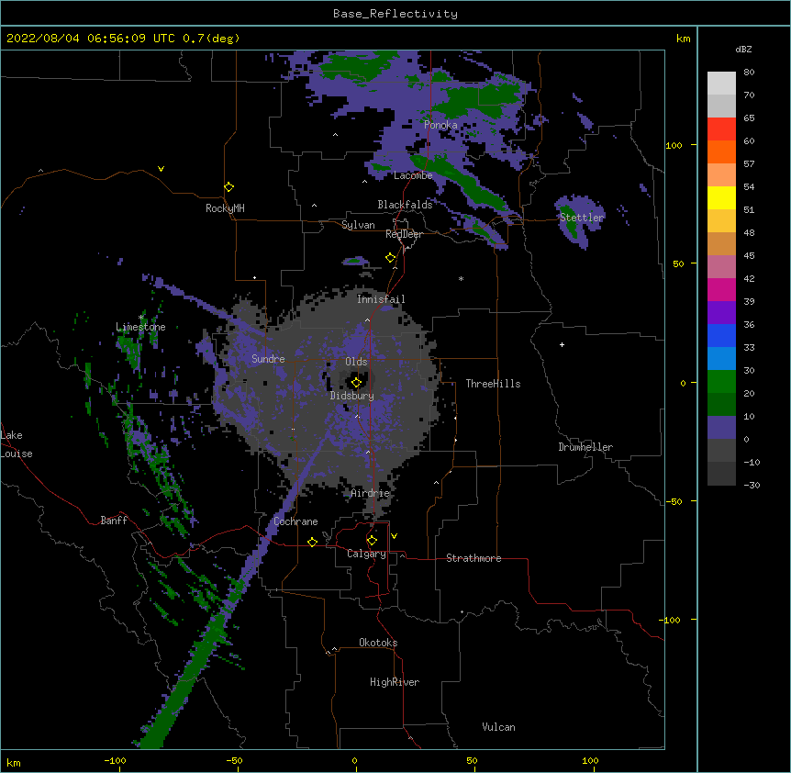The image size is (791, 773).
Task: Select the 65 dBZ red color swatch
Action: point(721,129)
